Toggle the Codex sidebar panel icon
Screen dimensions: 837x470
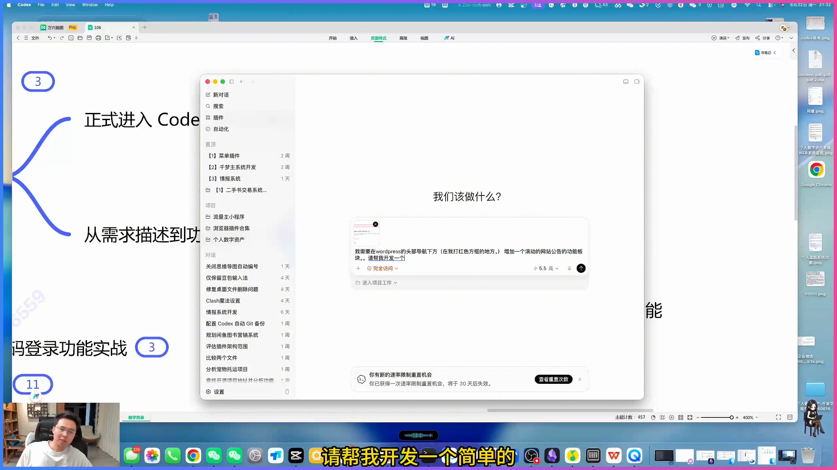click(231, 82)
